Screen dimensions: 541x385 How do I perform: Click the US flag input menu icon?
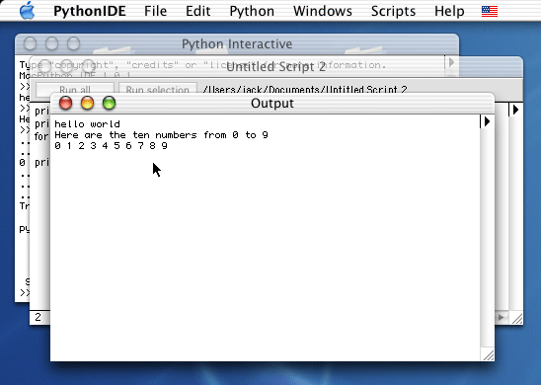(490, 12)
